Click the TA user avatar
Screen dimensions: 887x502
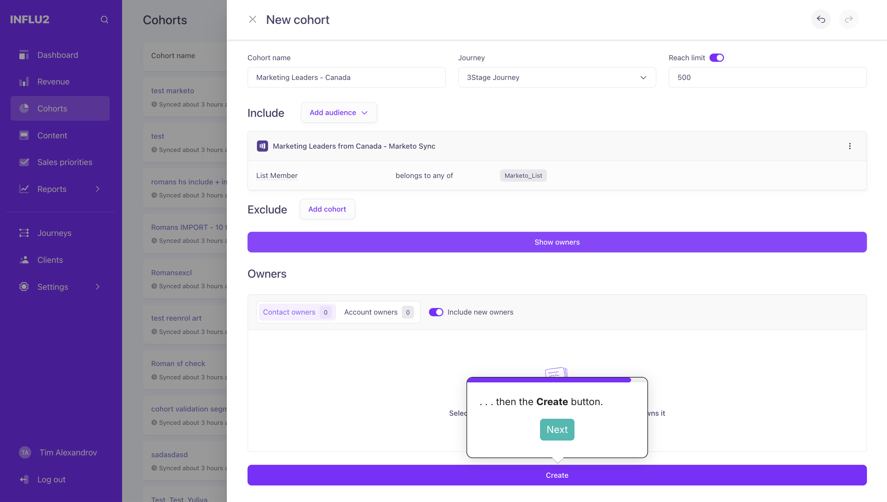25,452
